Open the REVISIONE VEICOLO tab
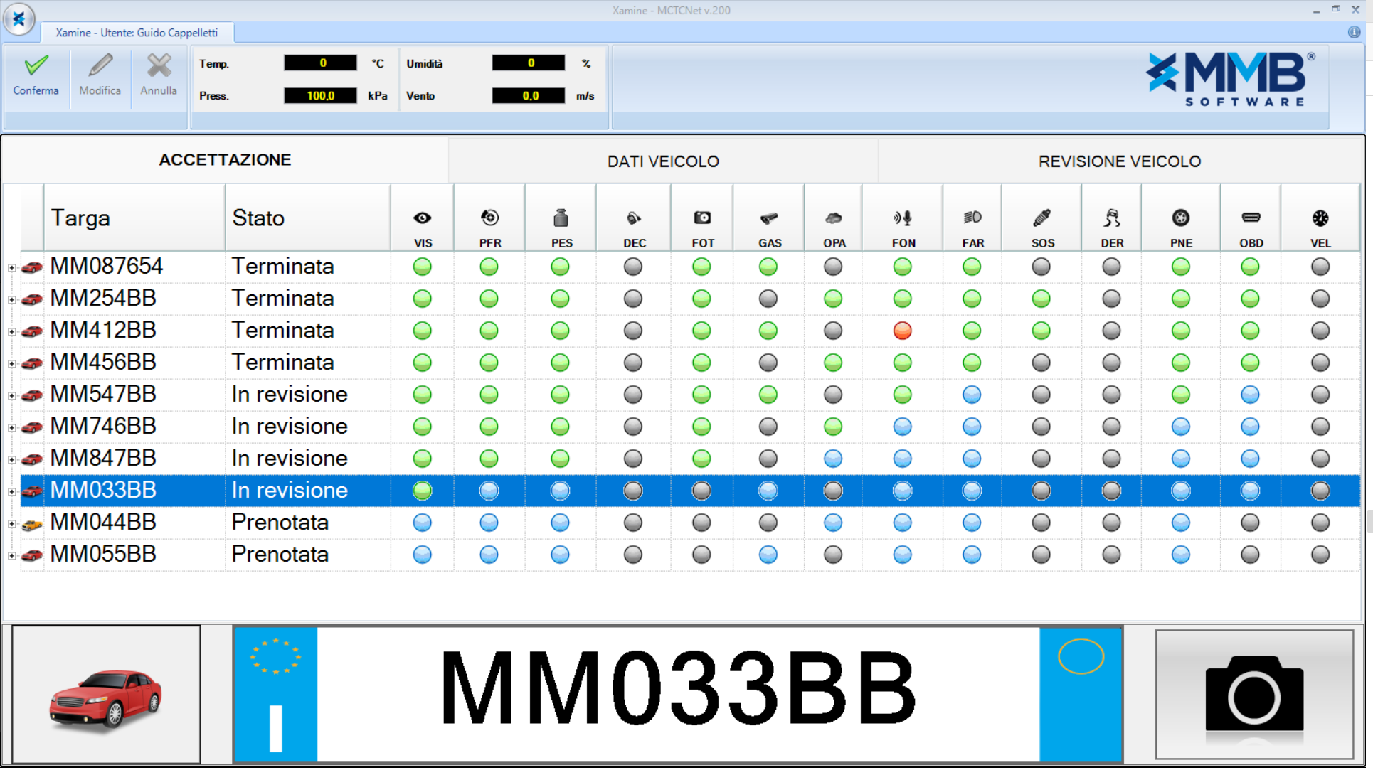Image resolution: width=1373 pixels, height=775 pixels. pos(1119,161)
